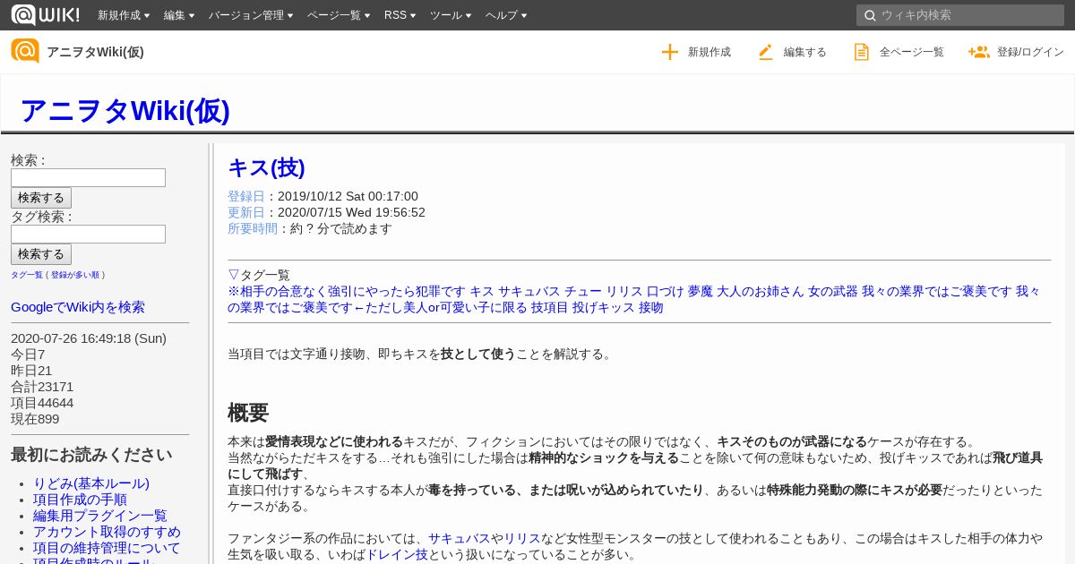
Task: Open the 編集 dropdown menu
Action: click(179, 15)
